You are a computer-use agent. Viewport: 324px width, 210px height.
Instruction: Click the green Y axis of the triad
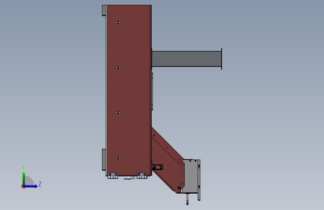coord(24,179)
